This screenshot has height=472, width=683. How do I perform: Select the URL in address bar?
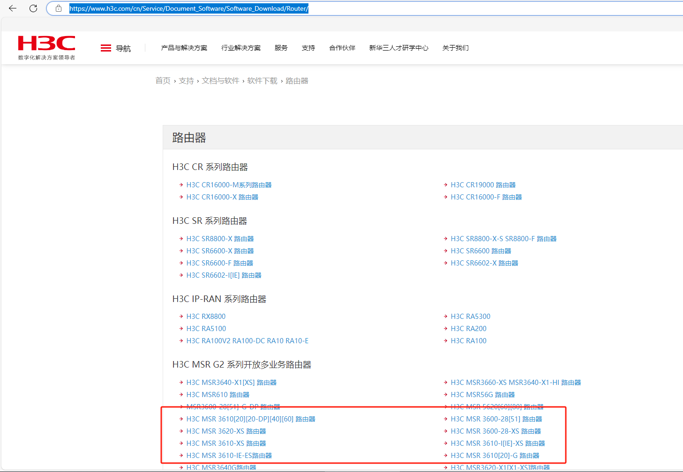point(189,8)
